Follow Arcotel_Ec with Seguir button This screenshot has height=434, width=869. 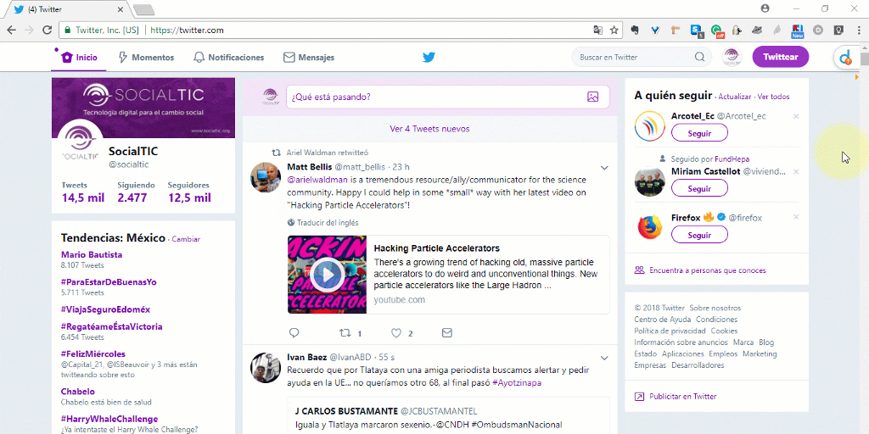[x=699, y=133]
